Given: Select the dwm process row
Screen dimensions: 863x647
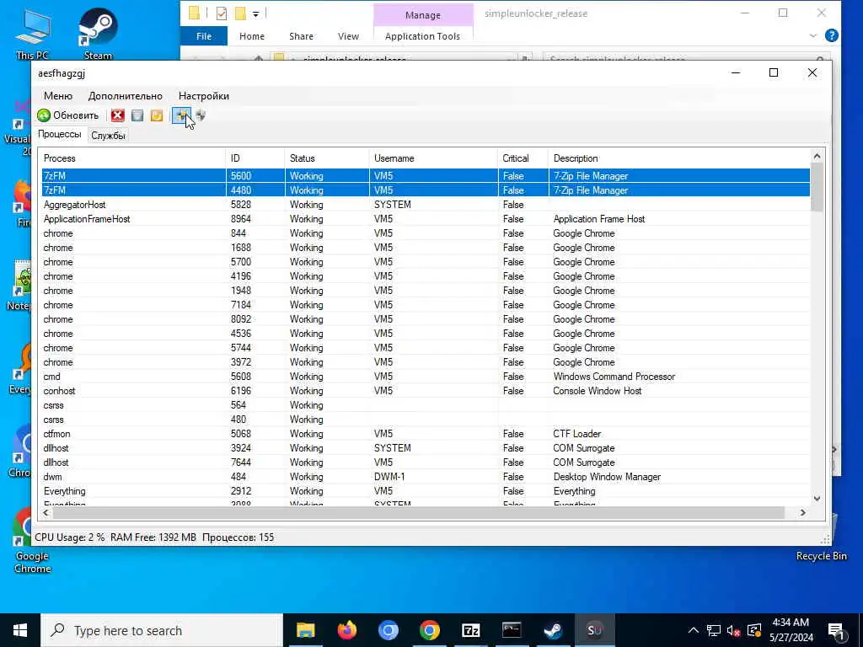Looking at the screenshot, I should (x=426, y=477).
